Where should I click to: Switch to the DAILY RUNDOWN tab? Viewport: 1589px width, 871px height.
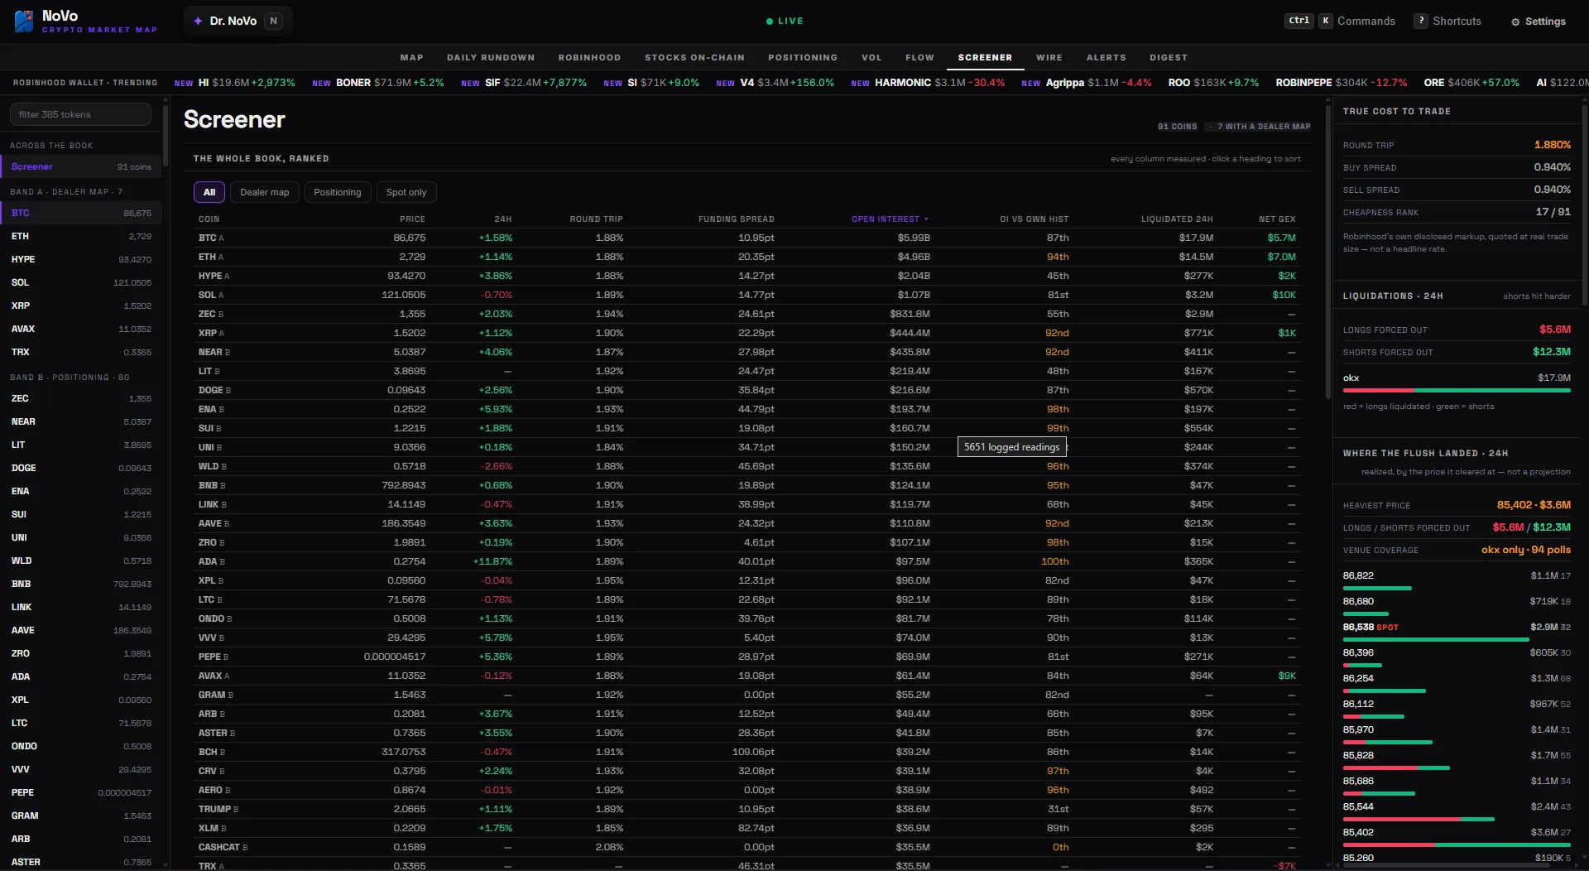pos(491,57)
